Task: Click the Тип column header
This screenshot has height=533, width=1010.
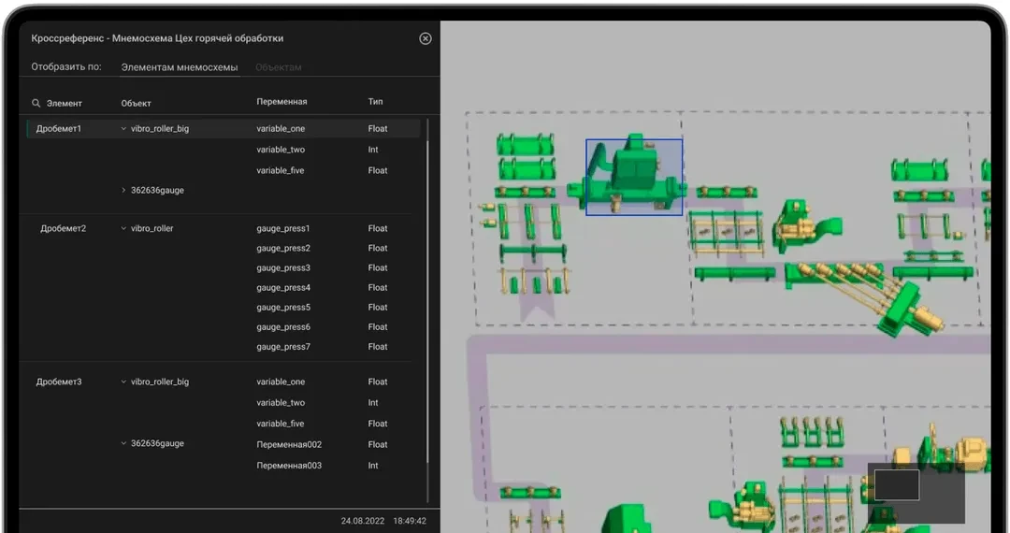Action: 376,102
